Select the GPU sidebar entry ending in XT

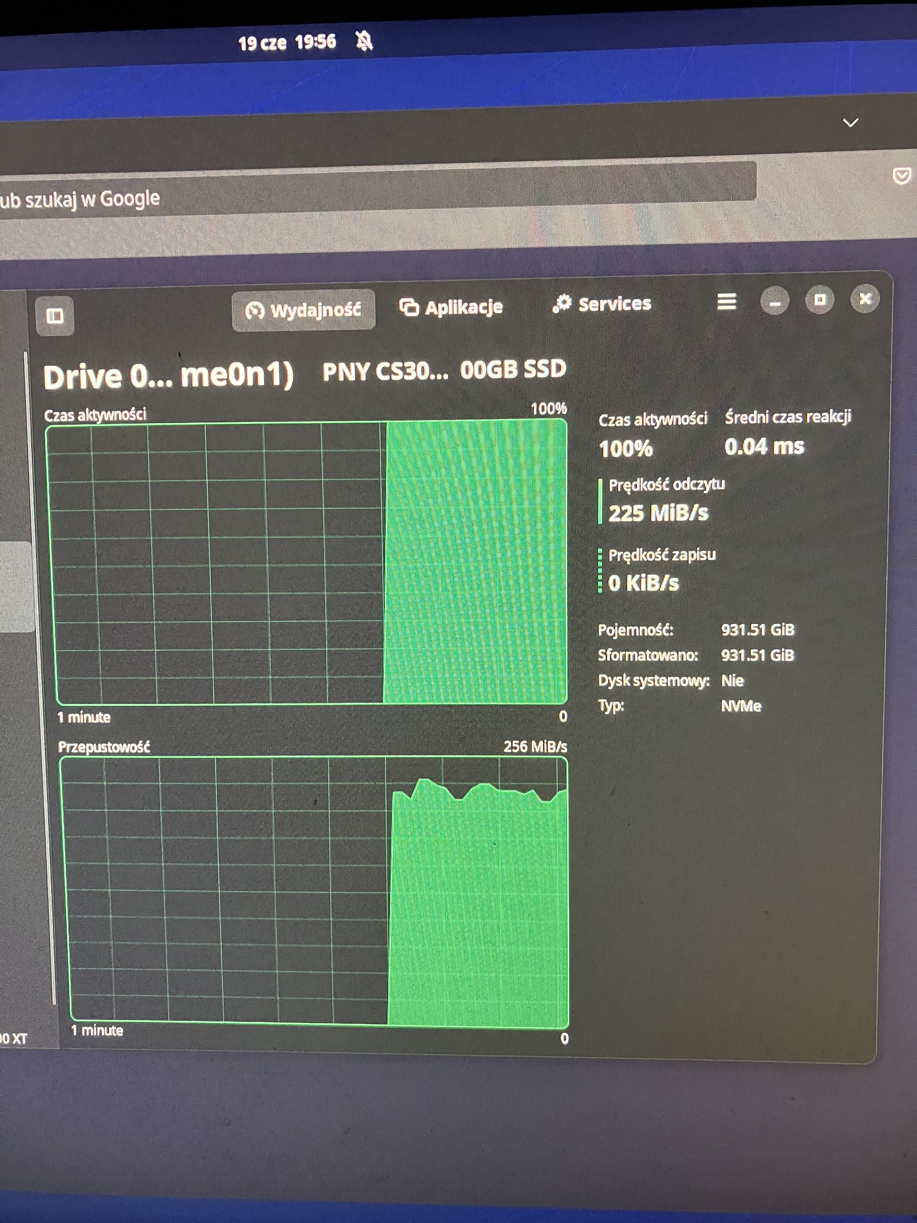(14, 1038)
